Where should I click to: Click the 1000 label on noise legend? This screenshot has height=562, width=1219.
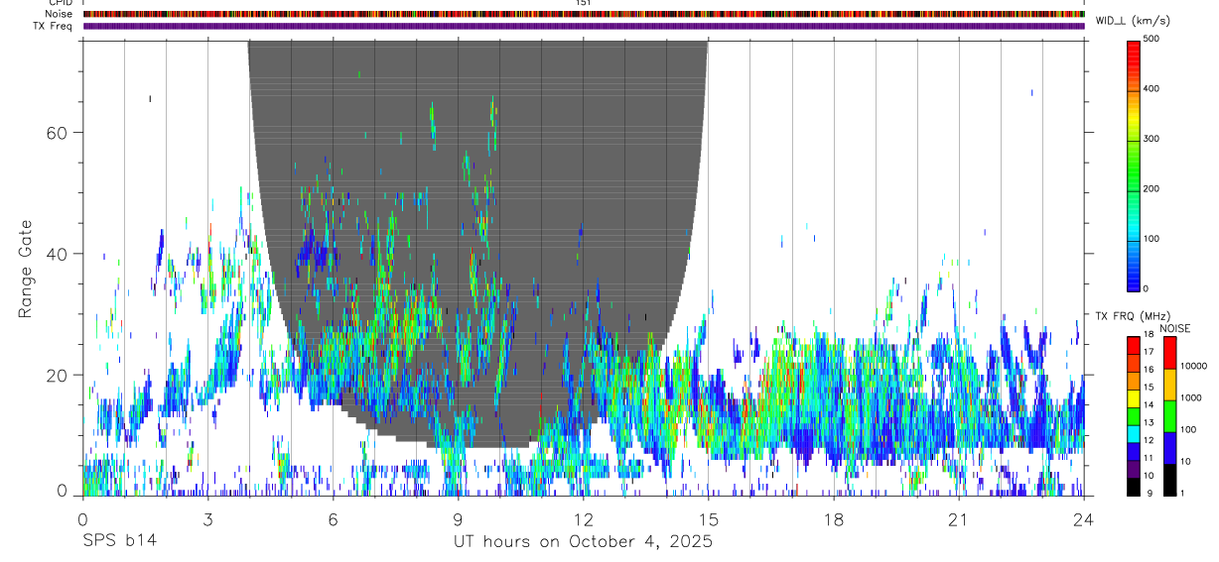[1190, 397]
